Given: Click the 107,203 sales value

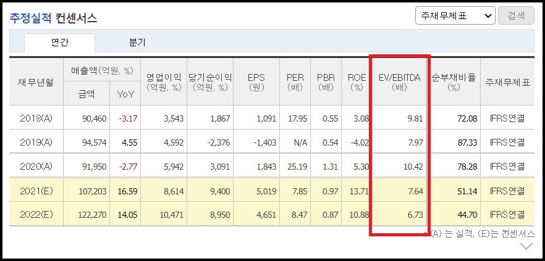Looking at the screenshot, I should [x=93, y=191].
